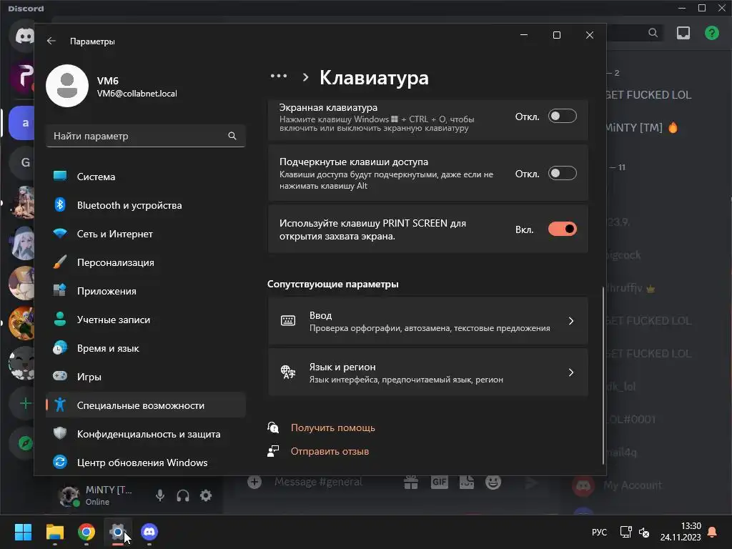
Task: Open Discord user settings gear
Action: click(x=206, y=495)
